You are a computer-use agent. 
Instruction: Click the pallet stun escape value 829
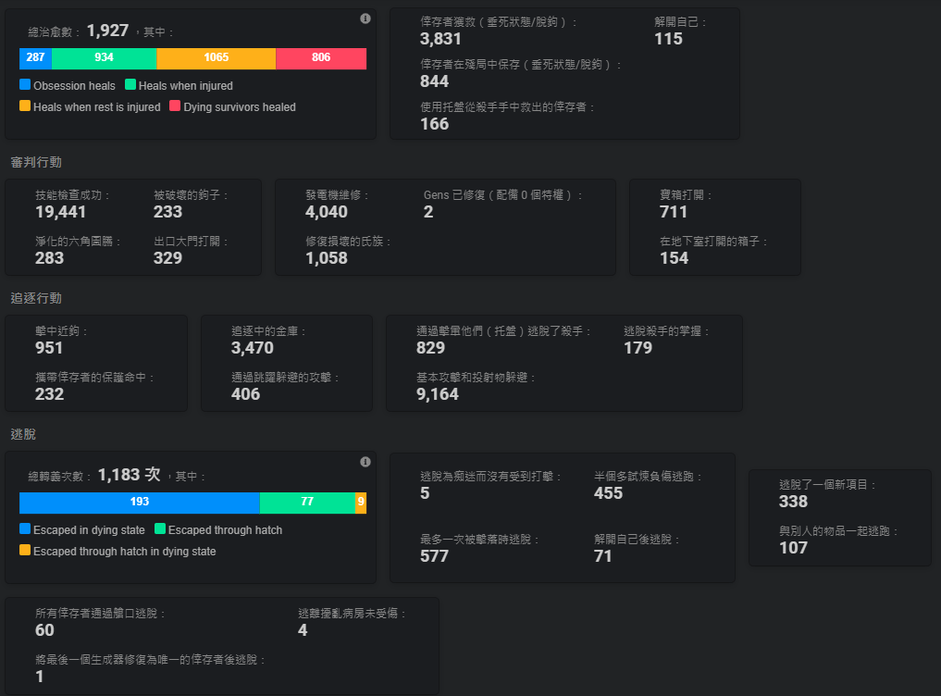click(431, 348)
